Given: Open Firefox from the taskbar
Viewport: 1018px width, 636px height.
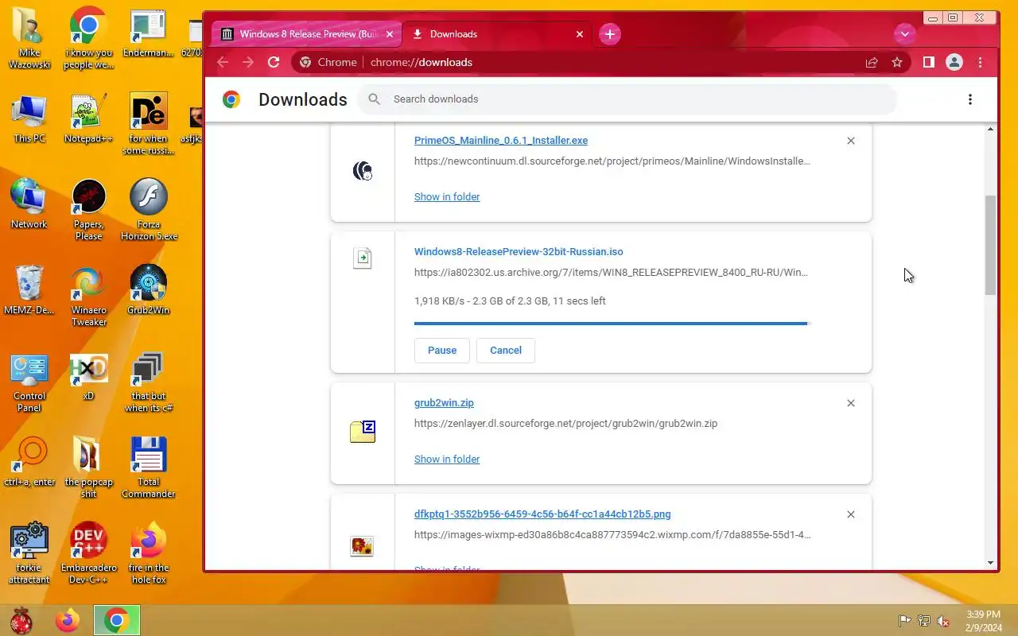Looking at the screenshot, I should (x=68, y=620).
